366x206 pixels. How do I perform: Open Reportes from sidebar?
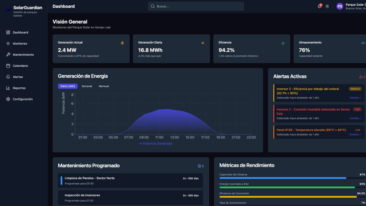(x=24, y=88)
